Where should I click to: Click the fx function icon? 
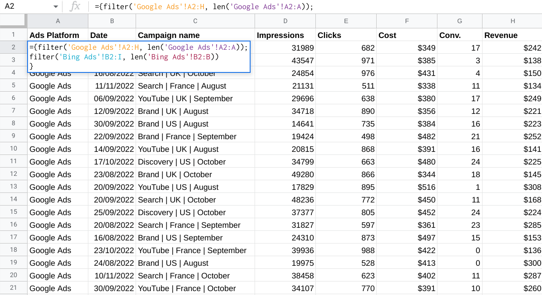(75, 7)
